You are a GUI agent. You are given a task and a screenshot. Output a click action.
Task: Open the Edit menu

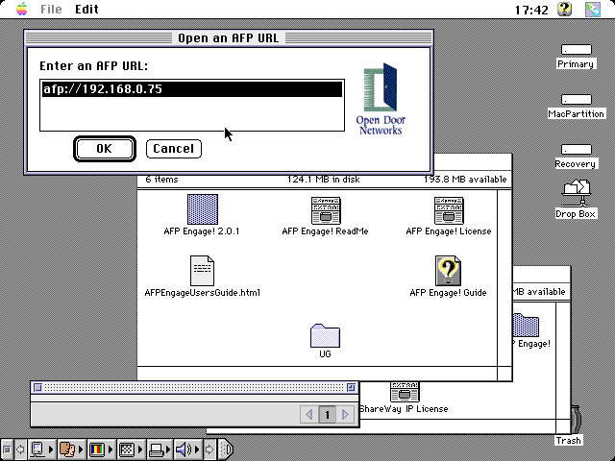point(86,9)
